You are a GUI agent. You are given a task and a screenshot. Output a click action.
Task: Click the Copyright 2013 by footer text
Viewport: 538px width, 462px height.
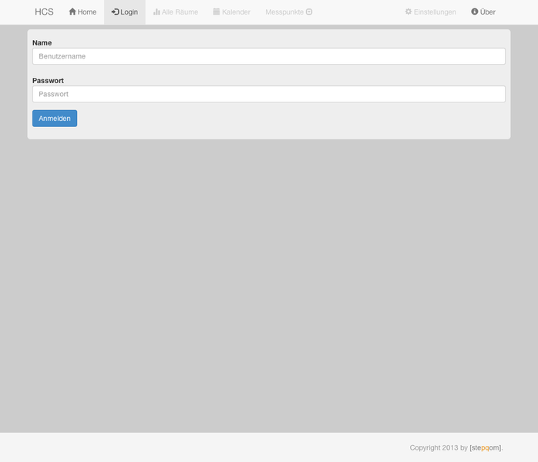439,448
